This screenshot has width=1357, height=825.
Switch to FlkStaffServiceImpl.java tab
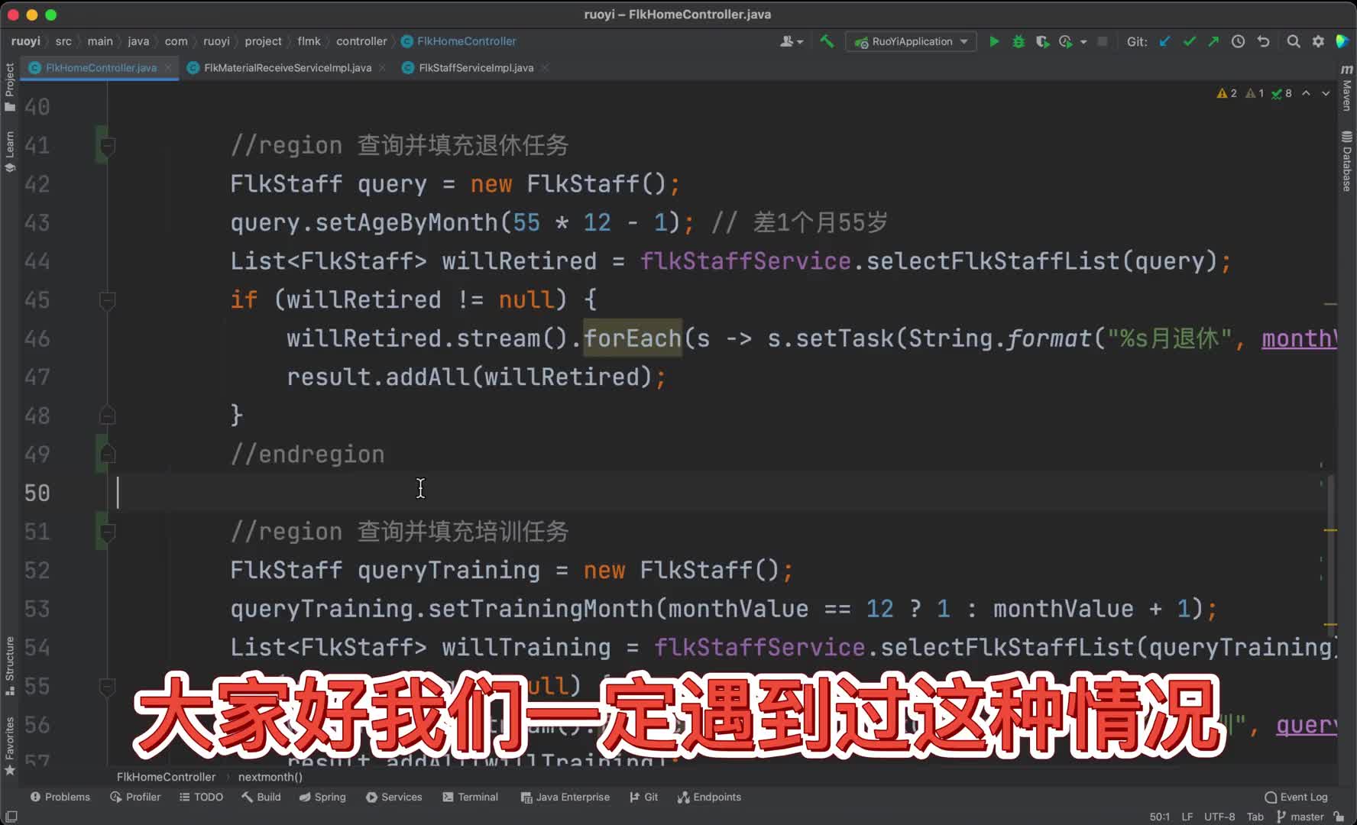coord(476,68)
